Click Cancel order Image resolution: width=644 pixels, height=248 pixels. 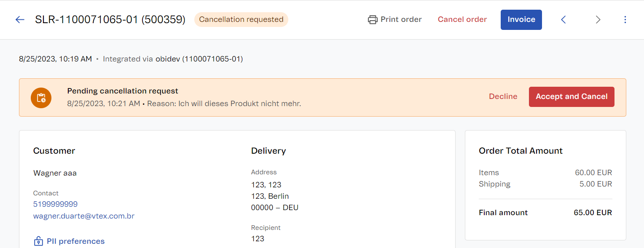462,19
